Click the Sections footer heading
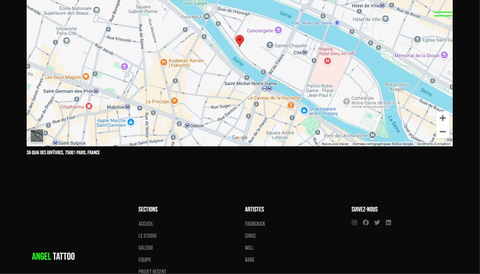This screenshot has height=274, width=480. [148, 209]
